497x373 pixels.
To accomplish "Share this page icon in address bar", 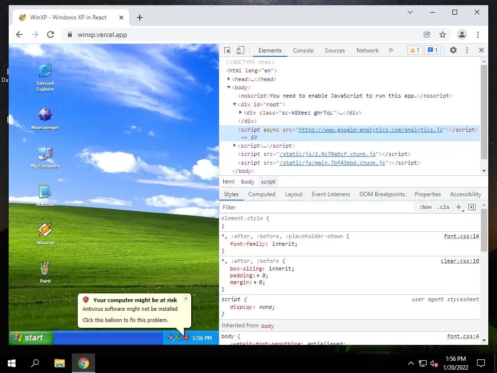I will tap(427, 34).
